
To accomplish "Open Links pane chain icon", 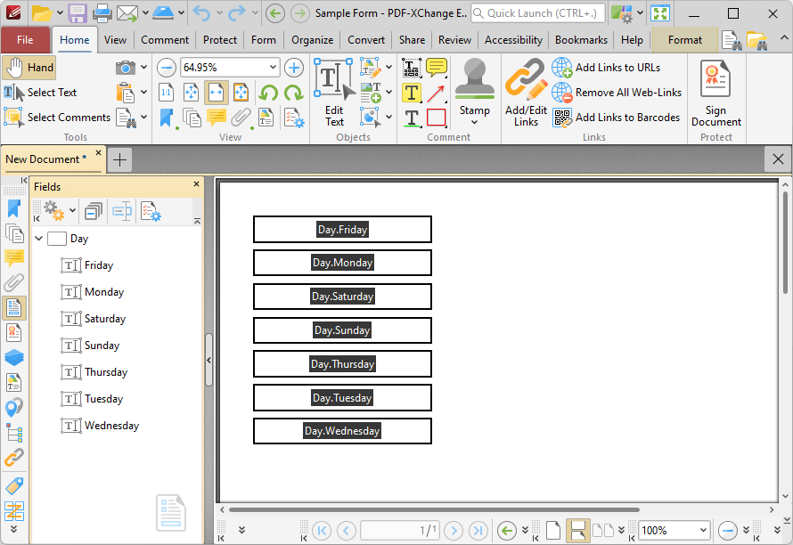I will (x=14, y=457).
